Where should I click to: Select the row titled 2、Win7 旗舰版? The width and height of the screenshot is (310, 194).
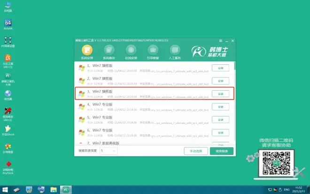pos(154,81)
